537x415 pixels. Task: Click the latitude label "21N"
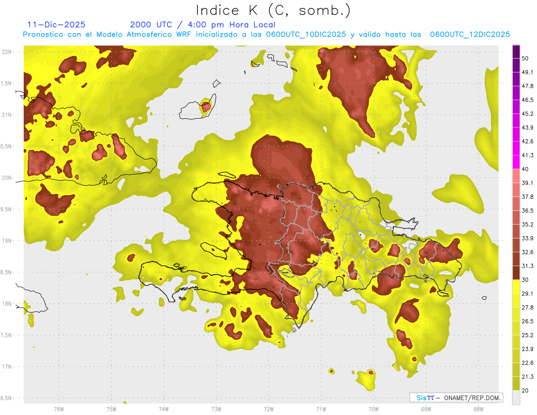point(7,115)
